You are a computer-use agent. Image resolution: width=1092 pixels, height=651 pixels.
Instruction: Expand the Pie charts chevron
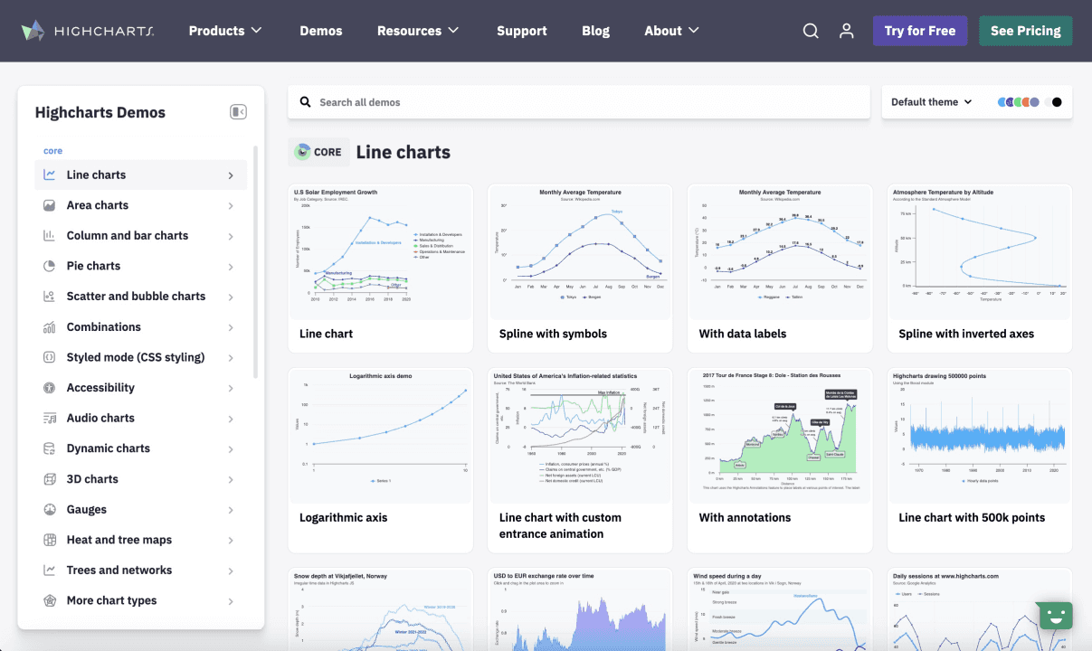click(231, 267)
